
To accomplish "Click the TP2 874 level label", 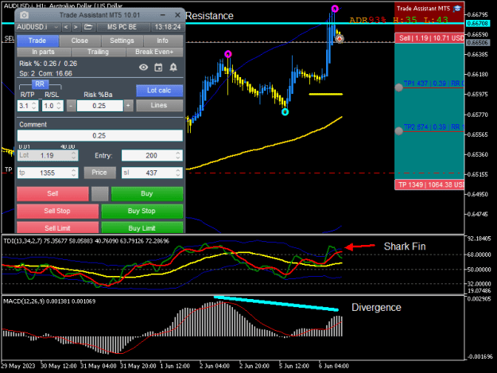I will coord(433,127).
